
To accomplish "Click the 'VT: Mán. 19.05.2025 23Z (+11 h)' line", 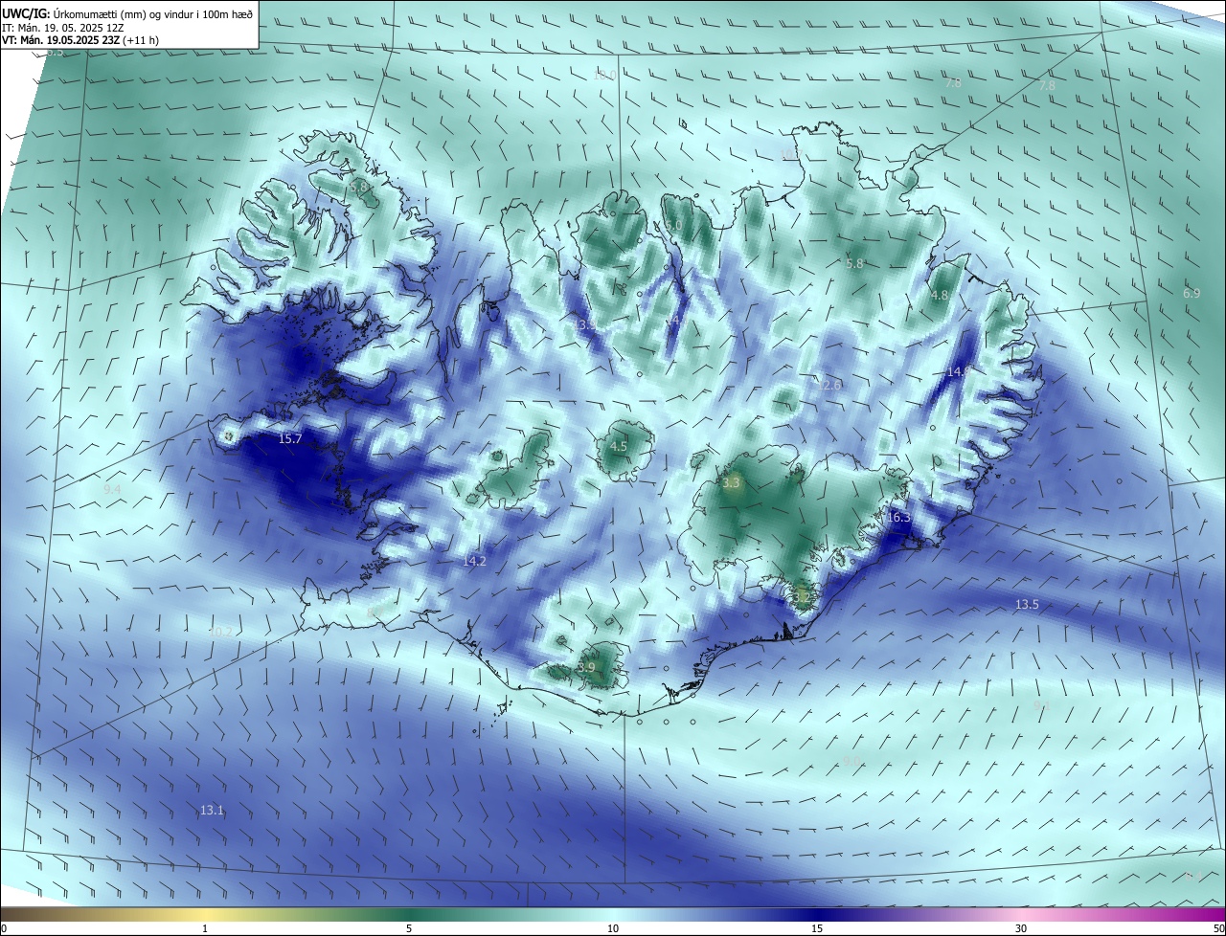I will tap(80, 40).
